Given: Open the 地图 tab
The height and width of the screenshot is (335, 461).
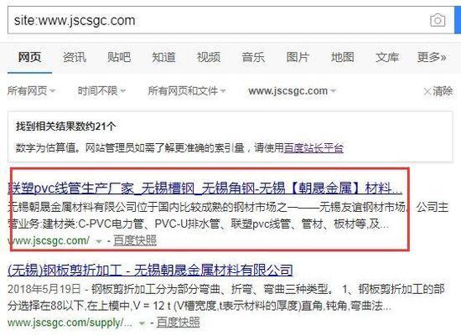Looking at the screenshot, I should 343,57.
